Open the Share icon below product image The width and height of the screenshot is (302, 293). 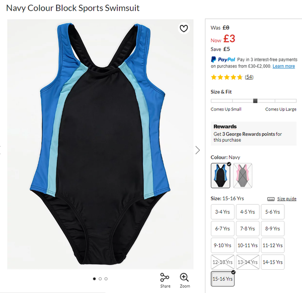point(165,277)
